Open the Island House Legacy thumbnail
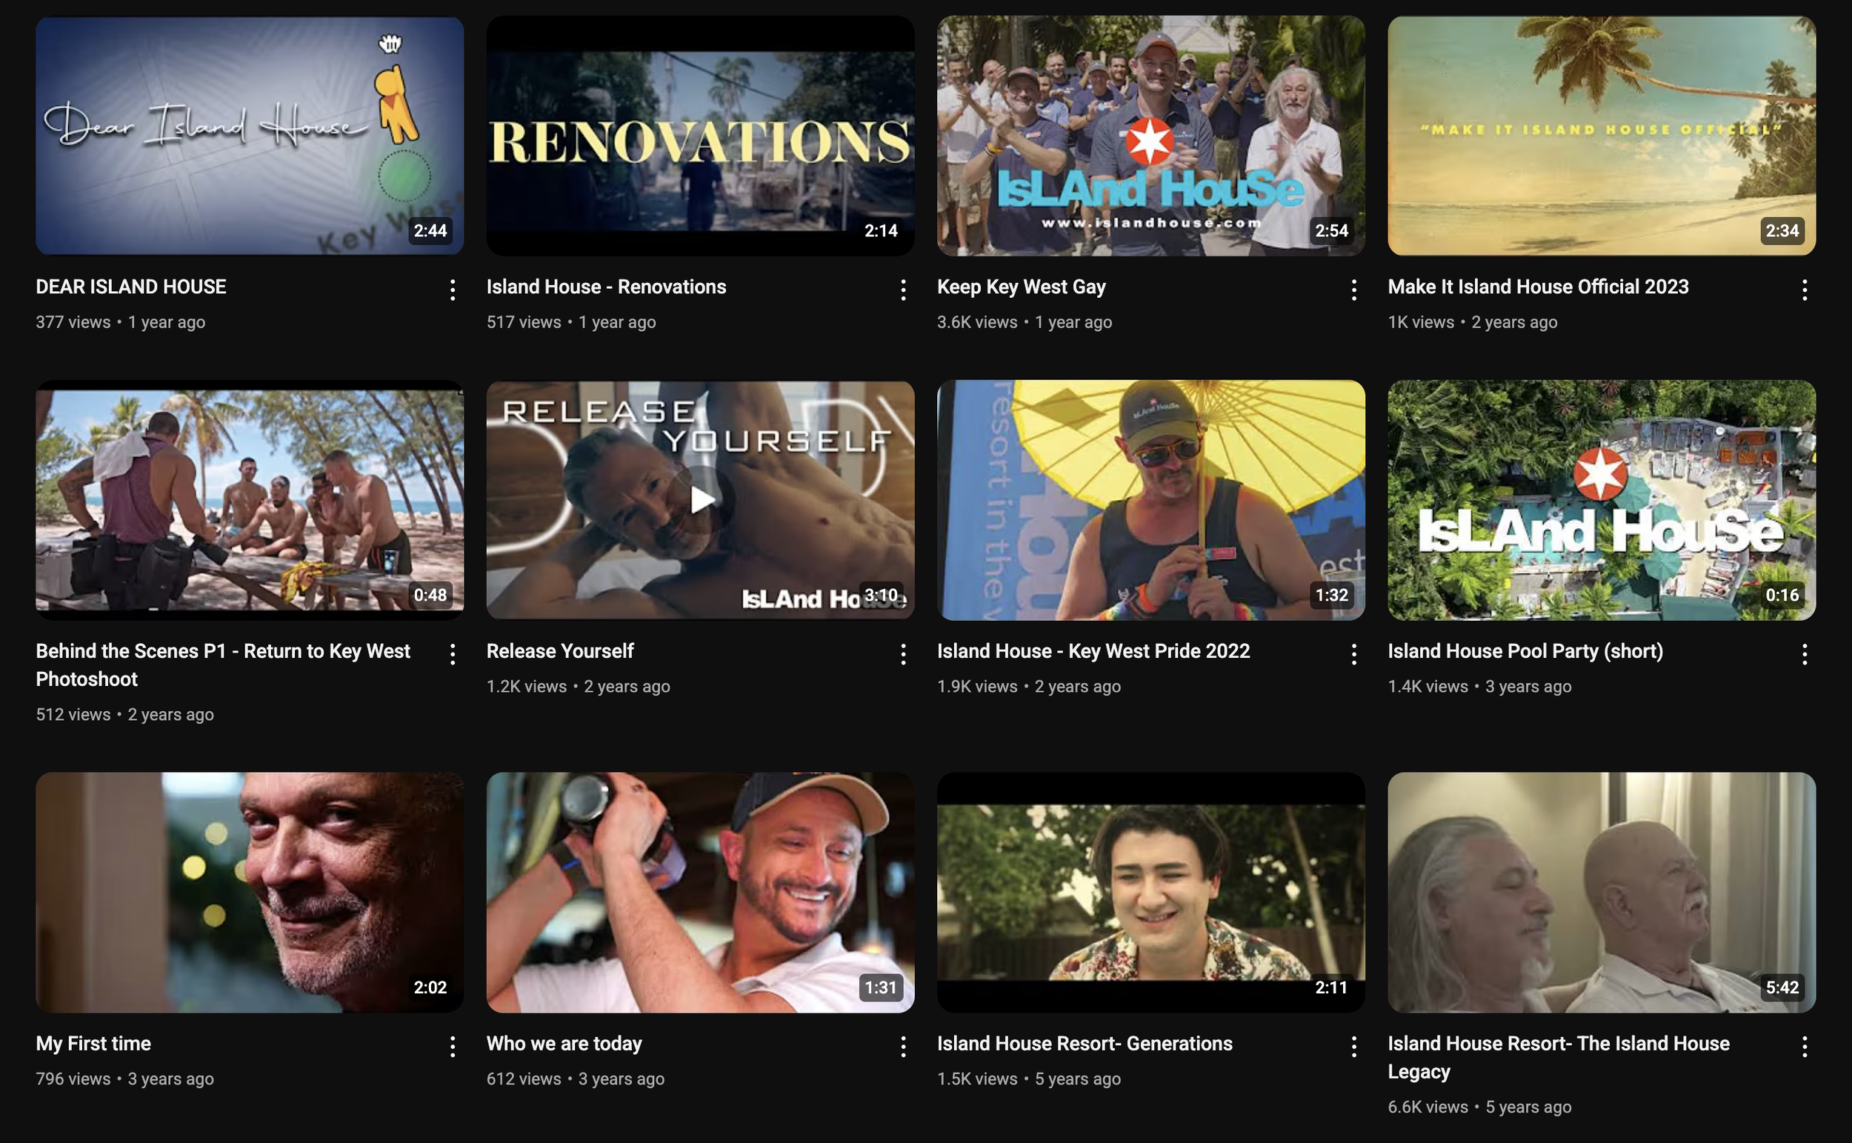The width and height of the screenshot is (1852, 1143). point(1601,892)
